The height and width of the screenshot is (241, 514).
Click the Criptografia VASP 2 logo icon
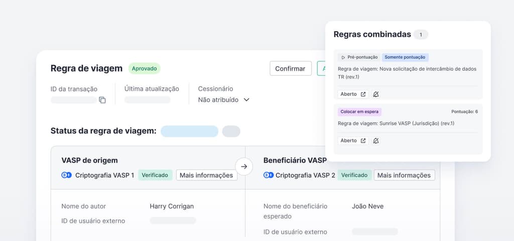click(x=268, y=175)
